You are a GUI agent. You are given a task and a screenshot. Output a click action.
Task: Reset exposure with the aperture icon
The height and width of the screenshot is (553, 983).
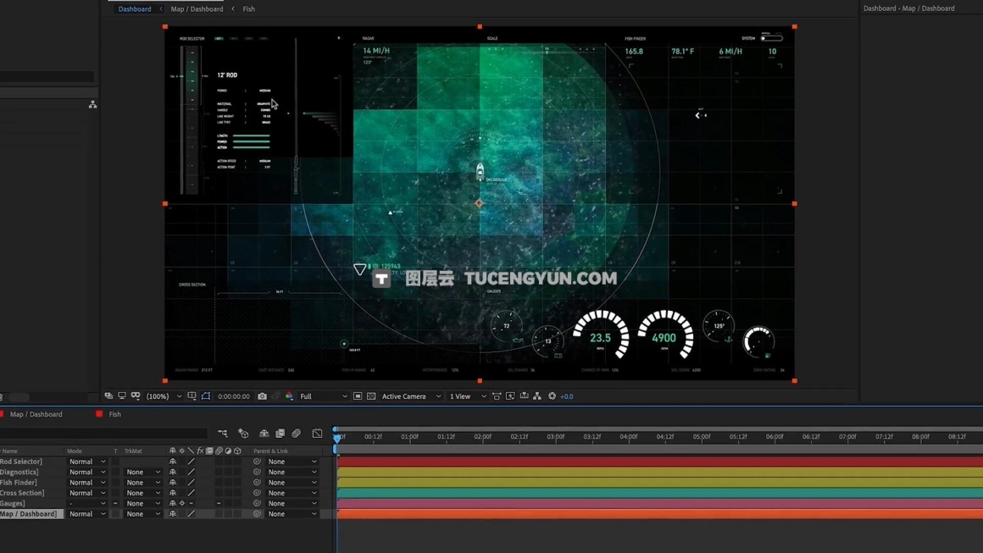(553, 396)
